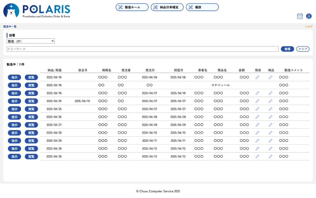Focus the フリーワード search field
The image size is (316, 198).
tap(143, 49)
